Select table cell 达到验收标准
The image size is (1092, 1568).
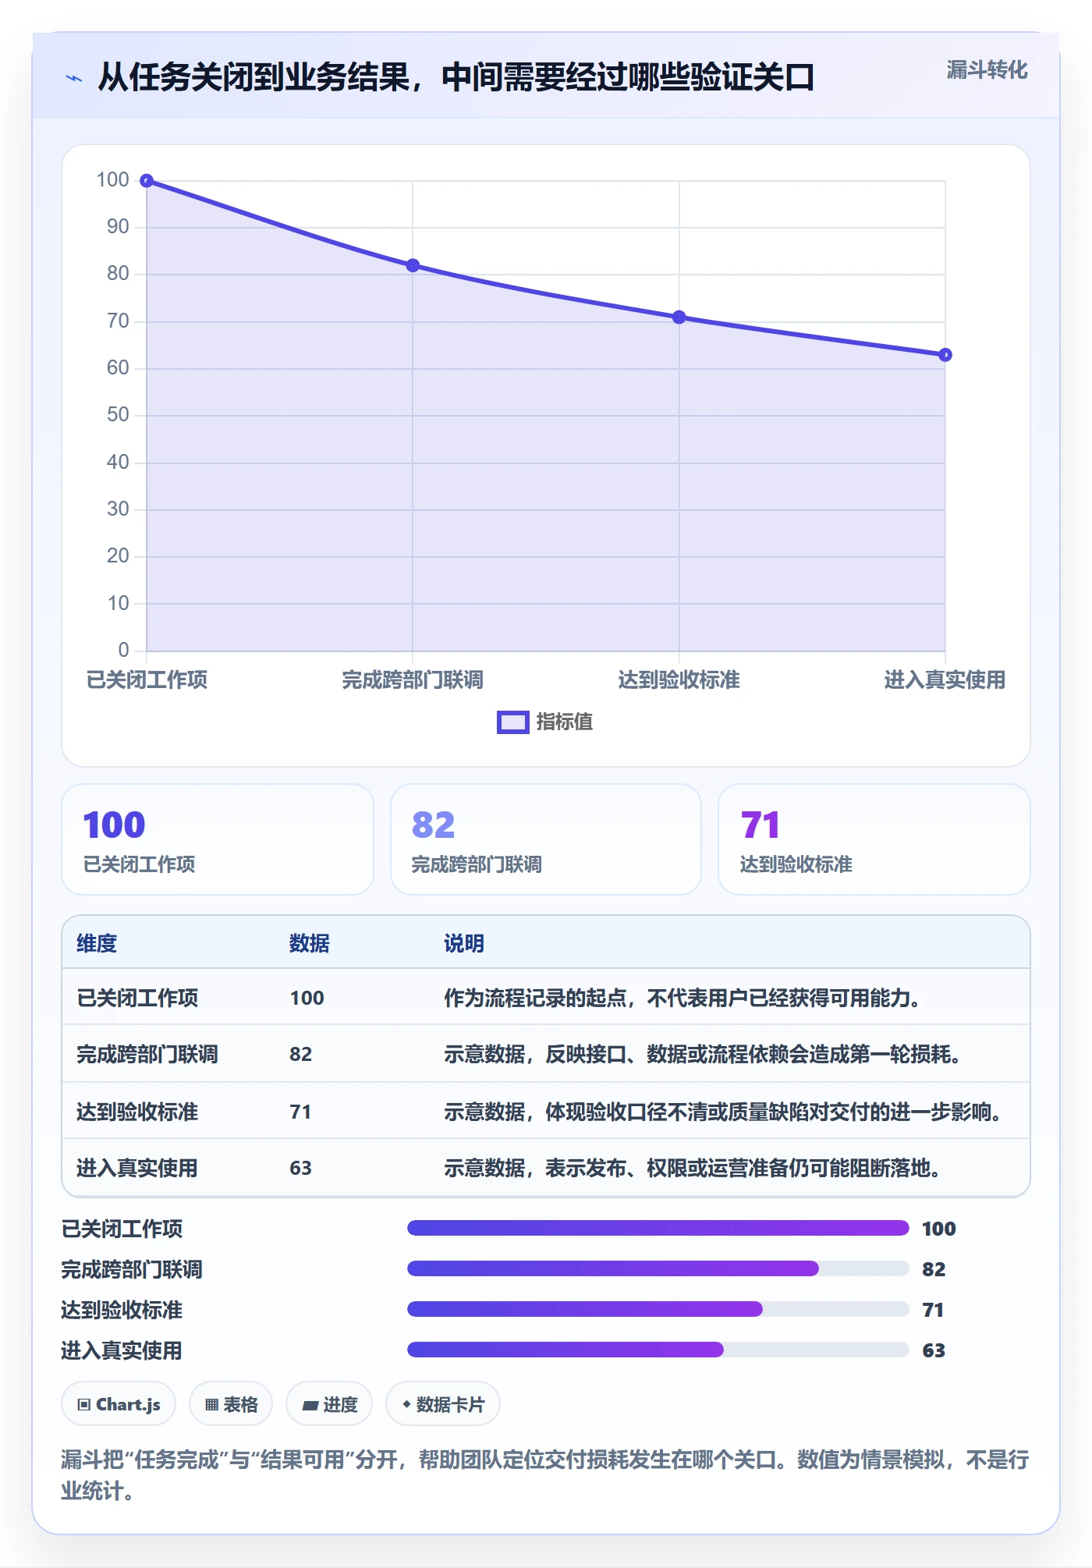[137, 1112]
